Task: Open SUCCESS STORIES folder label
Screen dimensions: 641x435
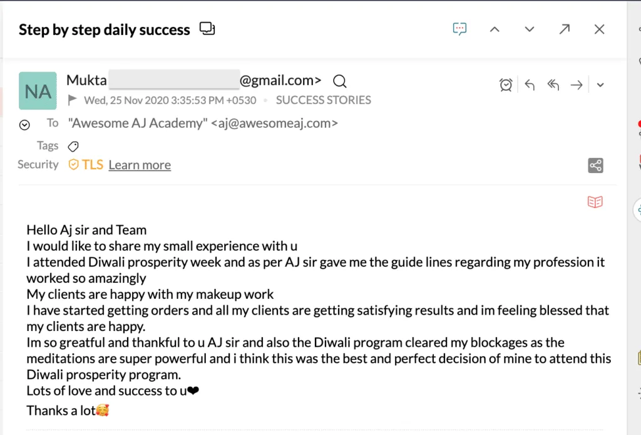Action: (323, 100)
